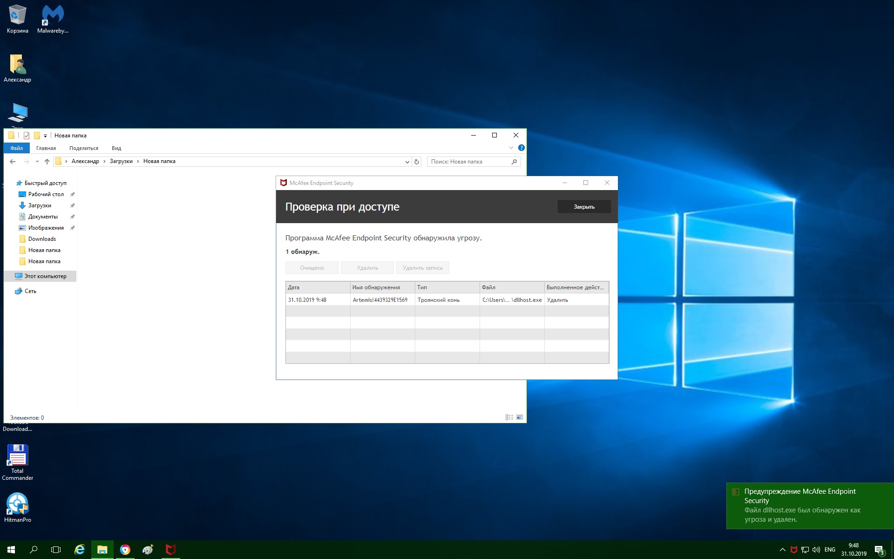
Task: Switch to large icons view in Explorer
Action: pyautogui.click(x=520, y=417)
